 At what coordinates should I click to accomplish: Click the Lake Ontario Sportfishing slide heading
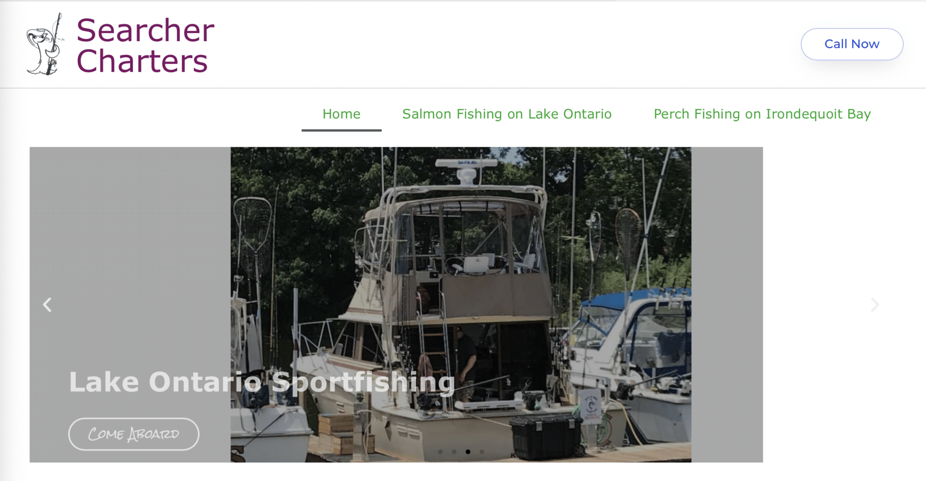[x=262, y=382]
